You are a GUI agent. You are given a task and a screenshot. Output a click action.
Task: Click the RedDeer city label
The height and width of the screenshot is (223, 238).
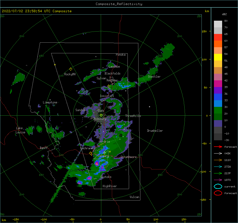[112, 80]
